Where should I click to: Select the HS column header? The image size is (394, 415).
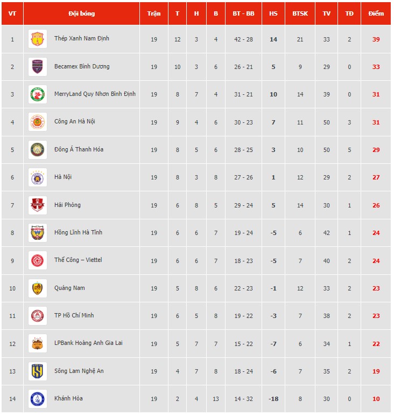point(273,13)
